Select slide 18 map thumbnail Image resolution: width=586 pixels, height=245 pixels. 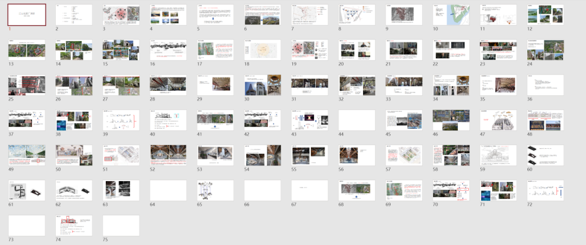(263, 50)
